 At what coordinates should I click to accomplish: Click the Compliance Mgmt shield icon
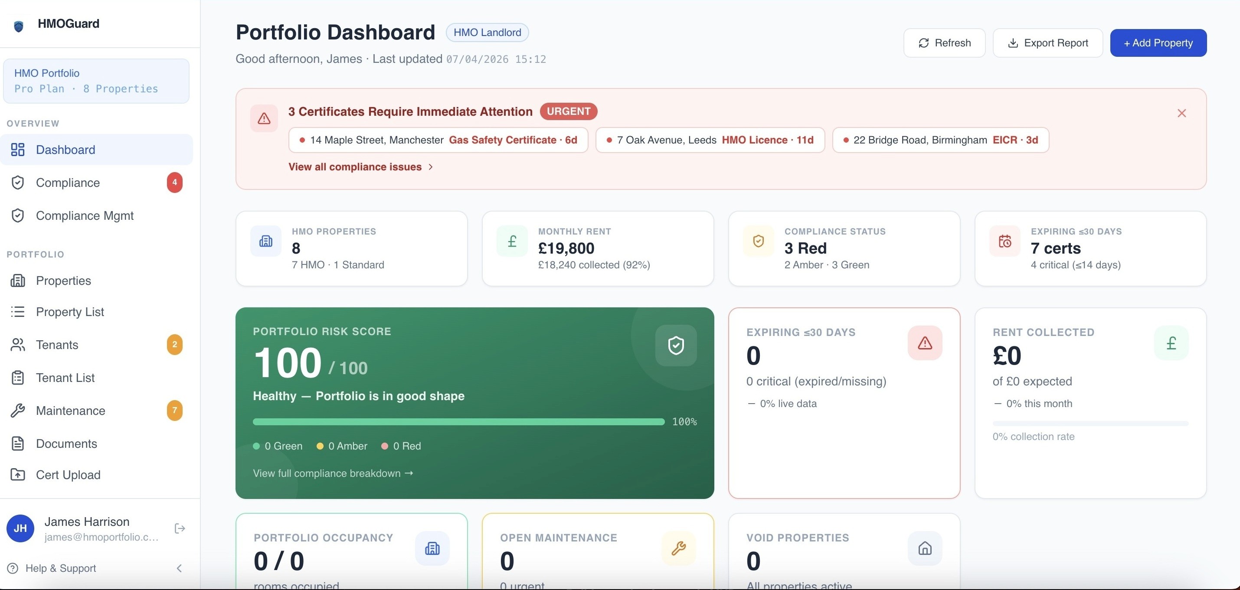[x=18, y=215]
